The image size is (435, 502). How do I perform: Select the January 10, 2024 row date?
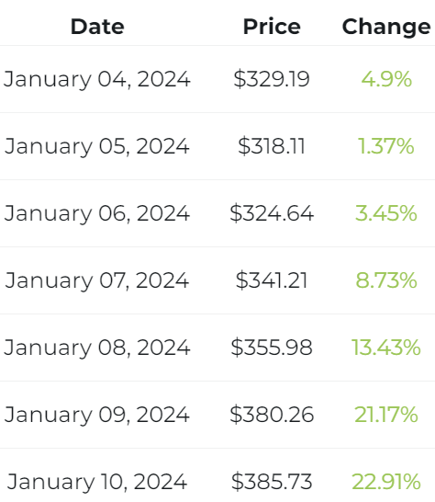pyautogui.click(x=97, y=482)
